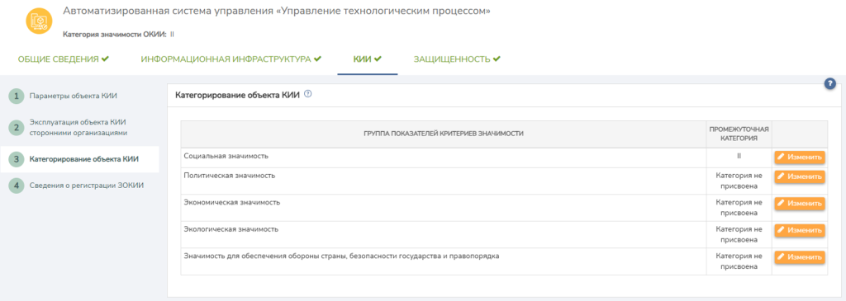The image size is (846, 301).
Task: Click the yellow system object icon
Action: click(x=40, y=21)
